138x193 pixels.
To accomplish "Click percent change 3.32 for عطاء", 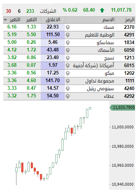I will pyautogui.click(x=12, y=96).
